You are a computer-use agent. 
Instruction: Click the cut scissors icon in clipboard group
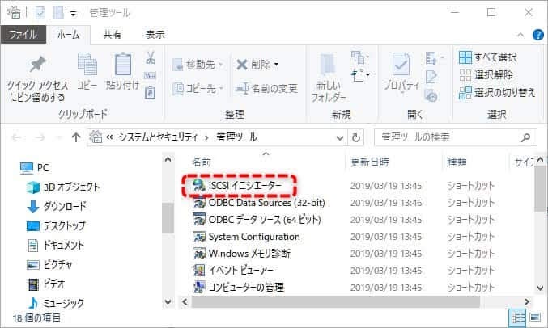click(150, 58)
